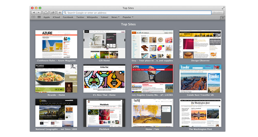Open the Twitter bookmark
The height and width of the screenshot is (137, 258).
80,17
